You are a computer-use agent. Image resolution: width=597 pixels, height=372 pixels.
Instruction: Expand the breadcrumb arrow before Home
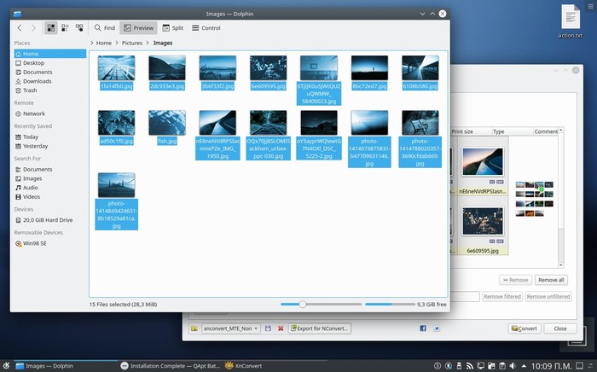pos(92,43)
